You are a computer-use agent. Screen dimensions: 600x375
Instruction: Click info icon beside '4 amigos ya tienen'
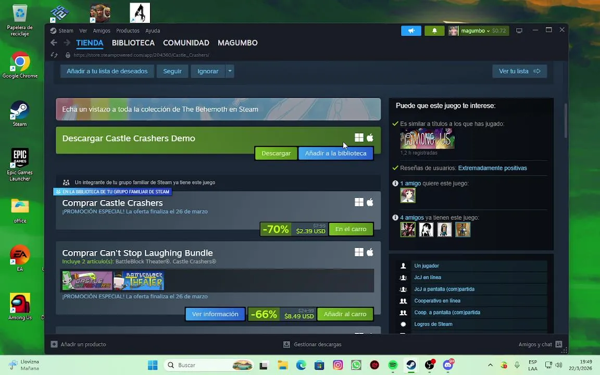(395, 217)
